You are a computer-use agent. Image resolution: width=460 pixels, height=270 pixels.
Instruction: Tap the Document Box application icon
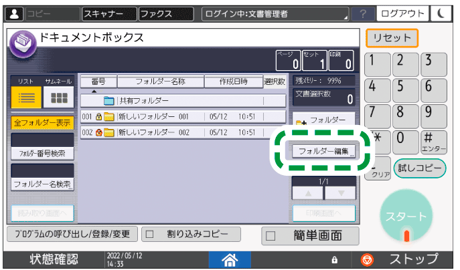pos(23,44)
